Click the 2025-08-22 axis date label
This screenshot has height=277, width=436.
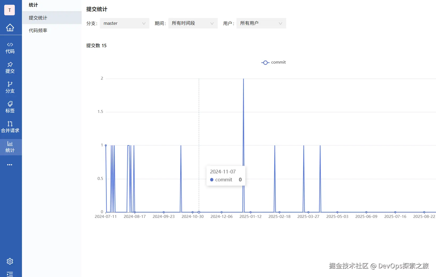point(424,217)
